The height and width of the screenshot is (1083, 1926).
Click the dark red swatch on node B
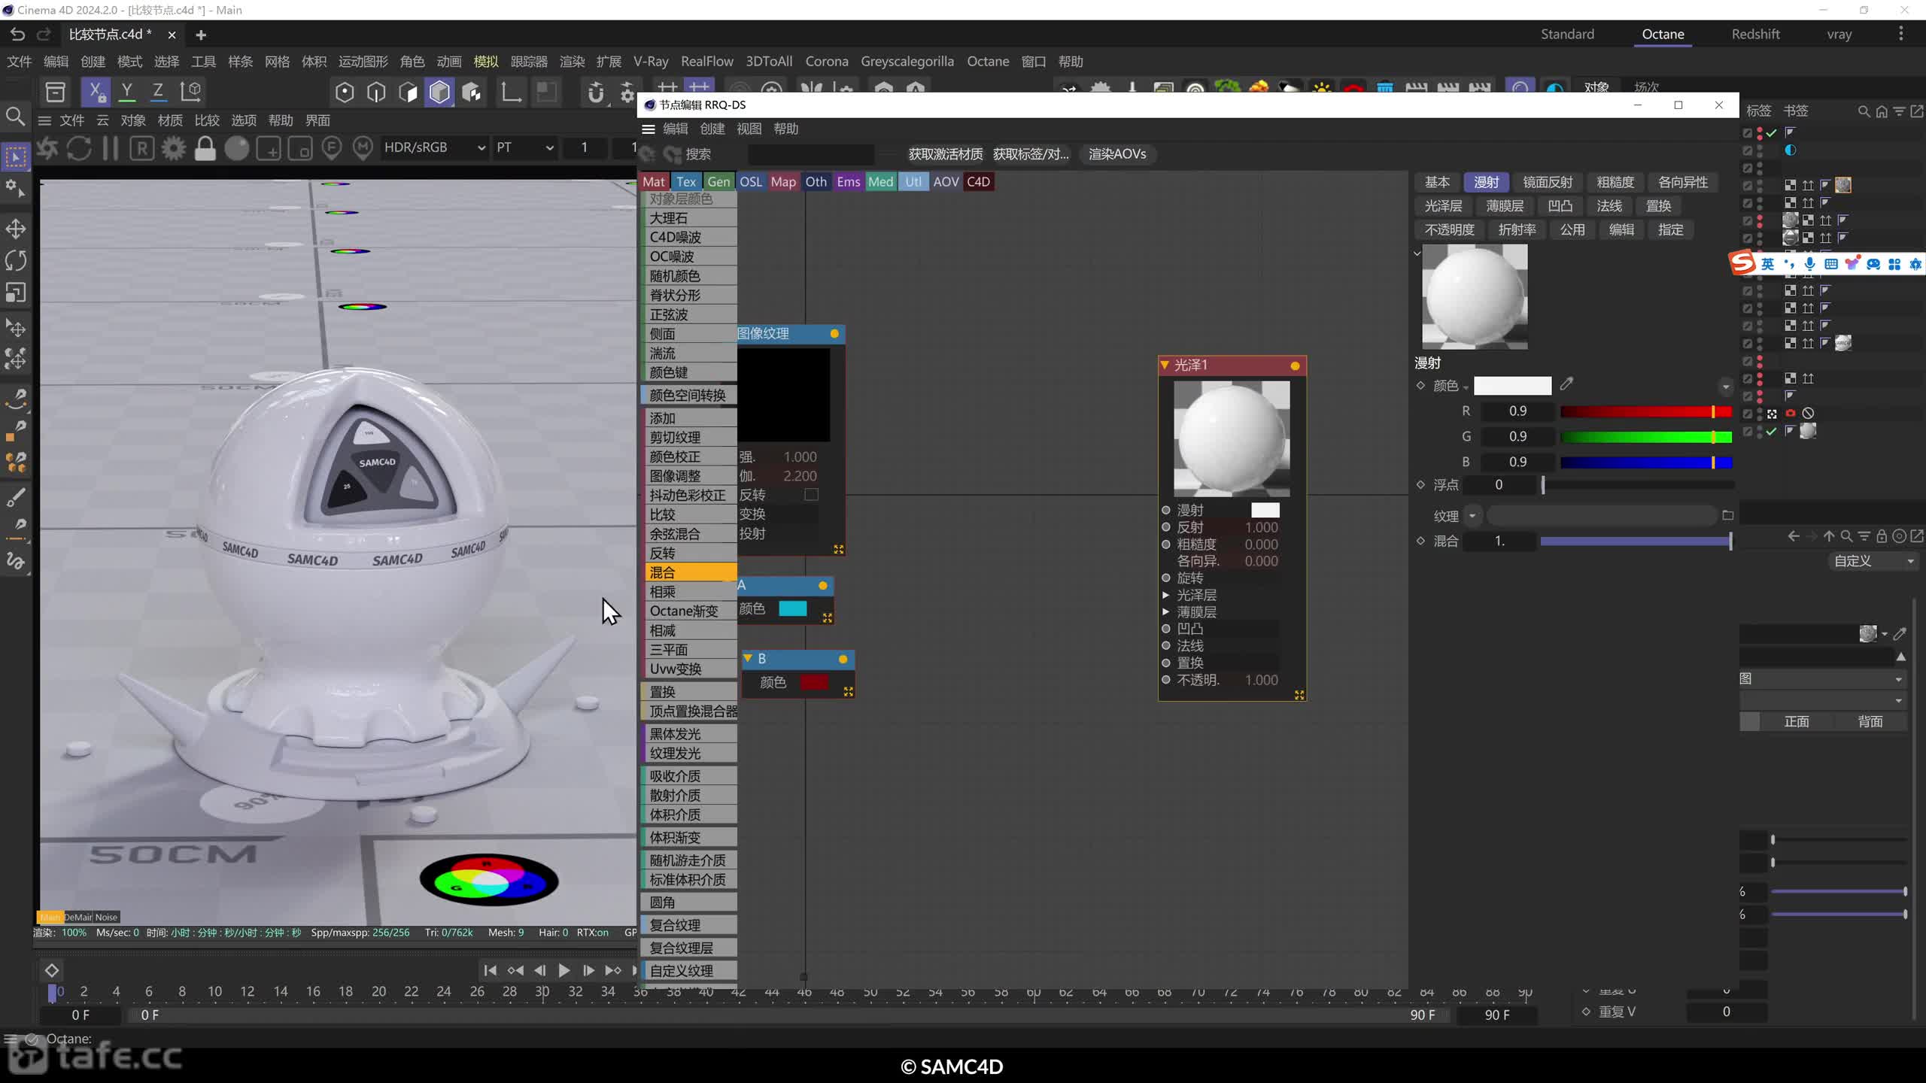point(814,682)
